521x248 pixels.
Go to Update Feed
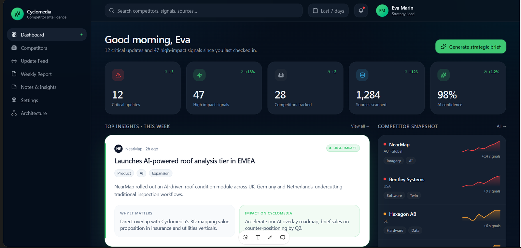coord(47,61)
